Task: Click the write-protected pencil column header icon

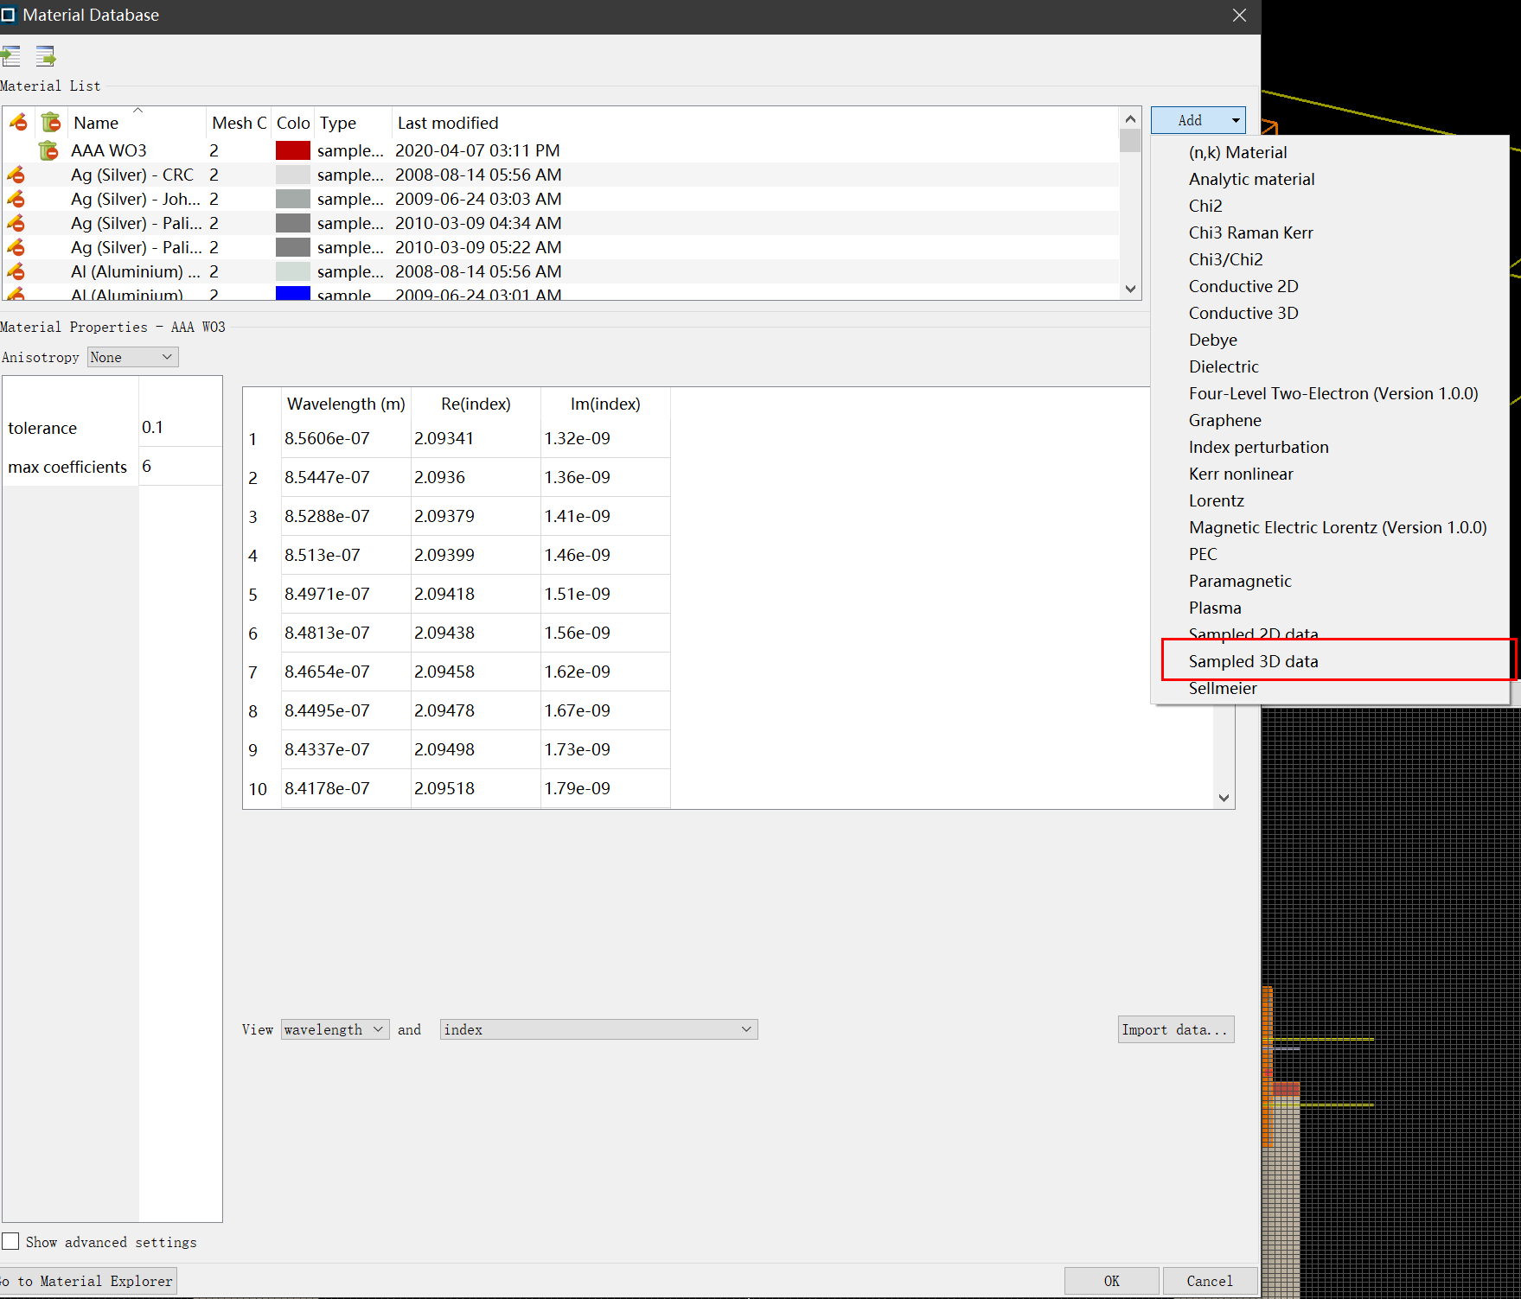Action: [18, 123]
